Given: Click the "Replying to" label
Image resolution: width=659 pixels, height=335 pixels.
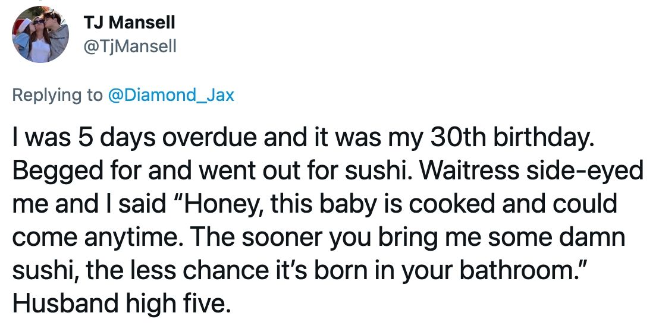Looking at the screenshot, I should tap(58, 95).
